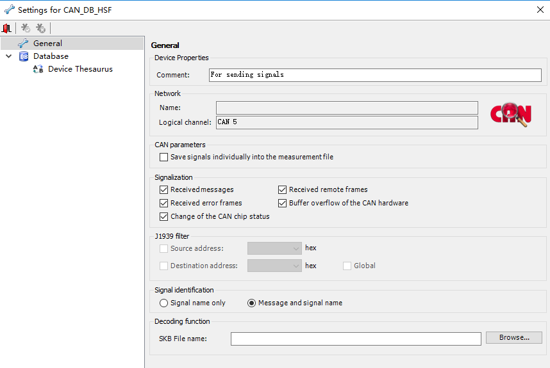Uncheck the Received messages checkbox
Image resolution: width=550 pixels, height=368 pixels.
[x=164, y=189]
